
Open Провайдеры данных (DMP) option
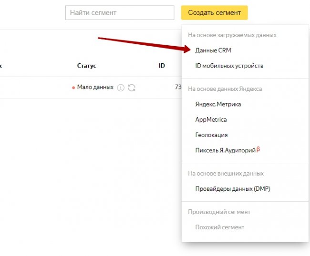point(233,189)
